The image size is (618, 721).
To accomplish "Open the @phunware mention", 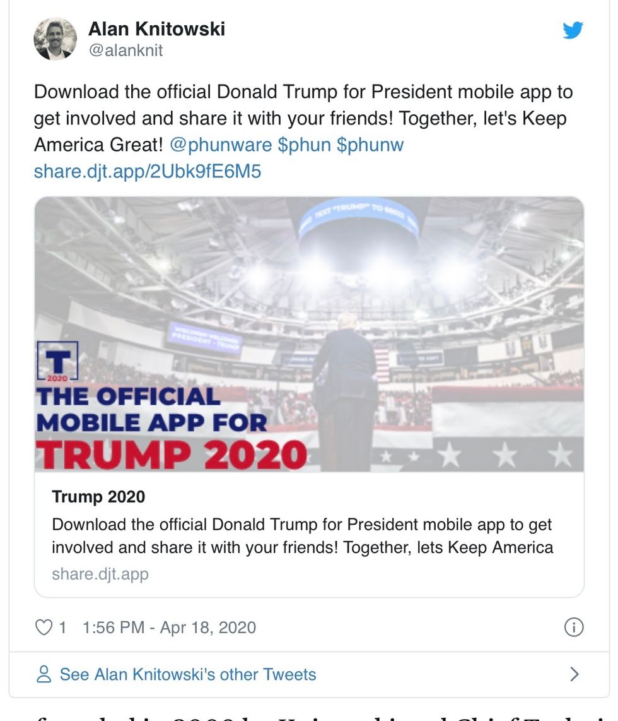I will [x=221, y=145].
